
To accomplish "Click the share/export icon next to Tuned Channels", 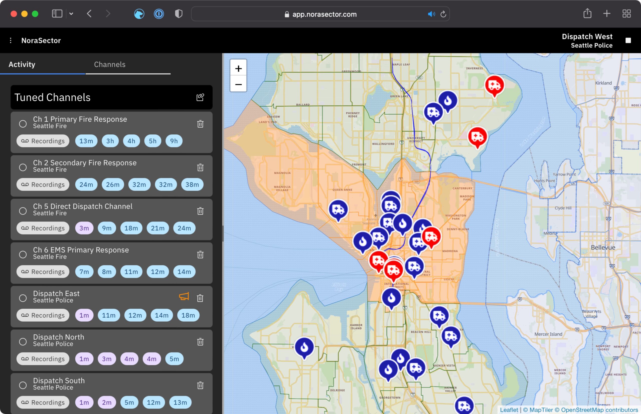I will click(200, 97).
